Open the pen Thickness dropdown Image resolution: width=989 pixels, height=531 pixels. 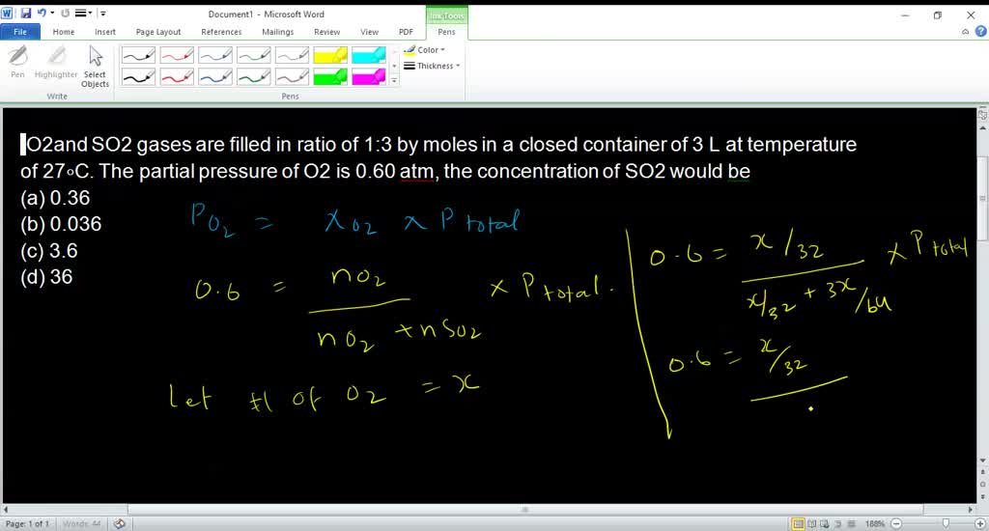click(x=432, y=66)
